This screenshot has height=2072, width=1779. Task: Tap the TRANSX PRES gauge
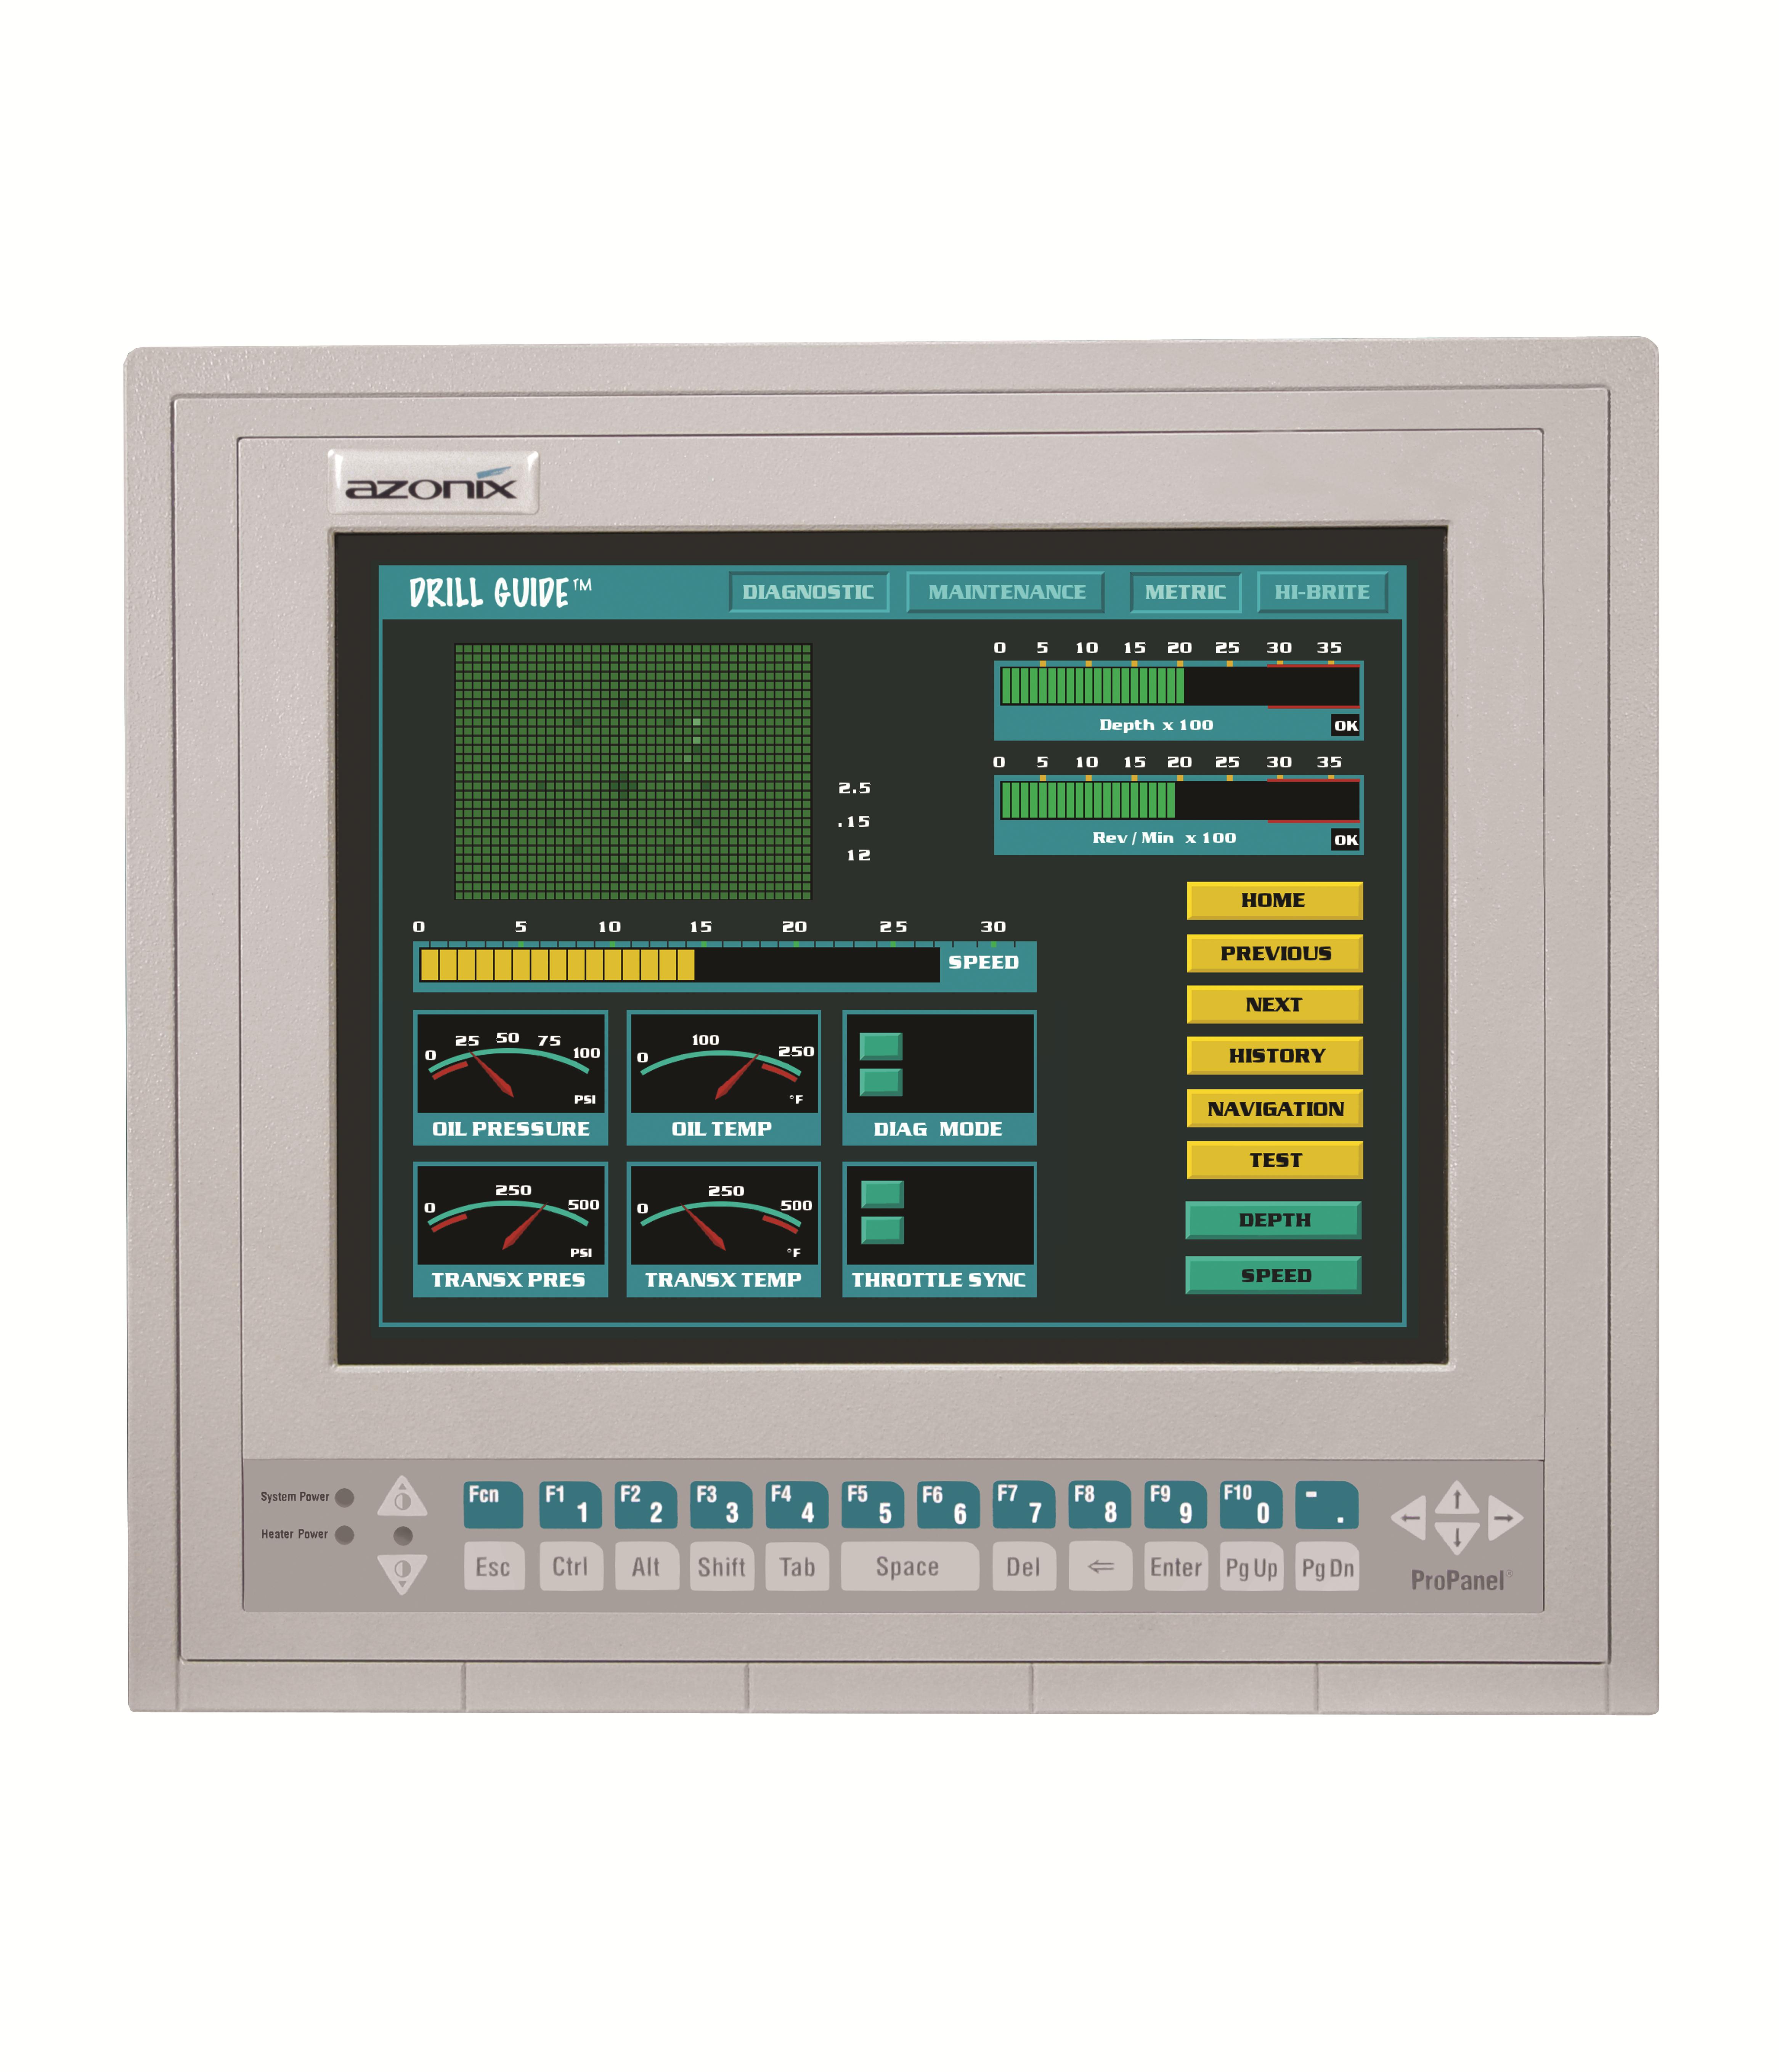(510, 1229)
